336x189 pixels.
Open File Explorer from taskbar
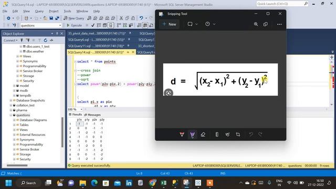[83, 183]
